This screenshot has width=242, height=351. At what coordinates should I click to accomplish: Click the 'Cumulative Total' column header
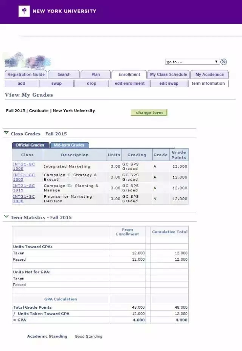click(x=170, y=232)
